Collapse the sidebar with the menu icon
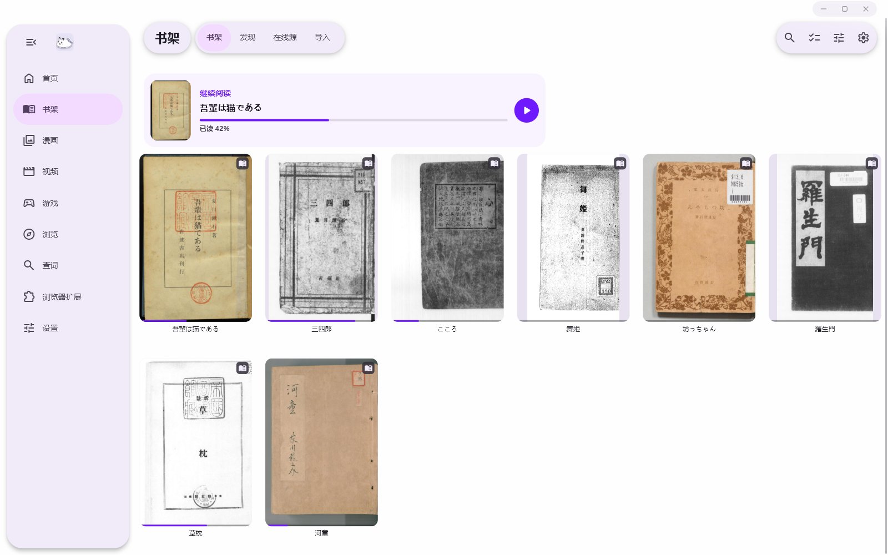The height and width of the screenshot is (555, 888). pos(31,42)
